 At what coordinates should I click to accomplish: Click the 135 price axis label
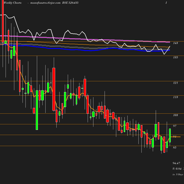pos(176,57)
